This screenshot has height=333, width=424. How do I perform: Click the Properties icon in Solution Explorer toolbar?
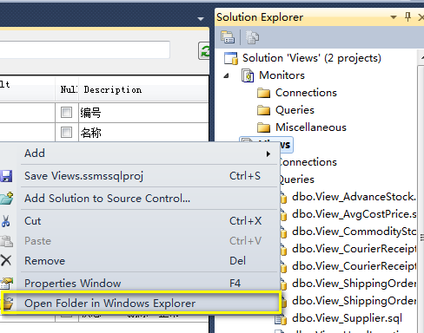pyautogui.click(x=228, y=37)
